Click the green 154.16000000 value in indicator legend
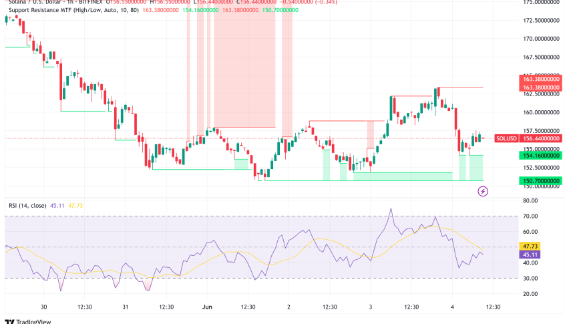 click(x=200, y=10)
